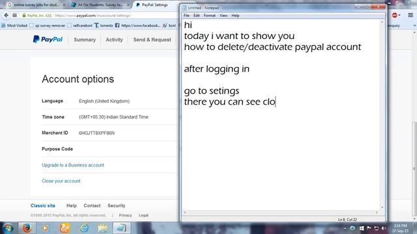Click the taskbar clock showing 2:14 PM
The width and height of the screenshot is (417, 234).
[x=400, y=228]
